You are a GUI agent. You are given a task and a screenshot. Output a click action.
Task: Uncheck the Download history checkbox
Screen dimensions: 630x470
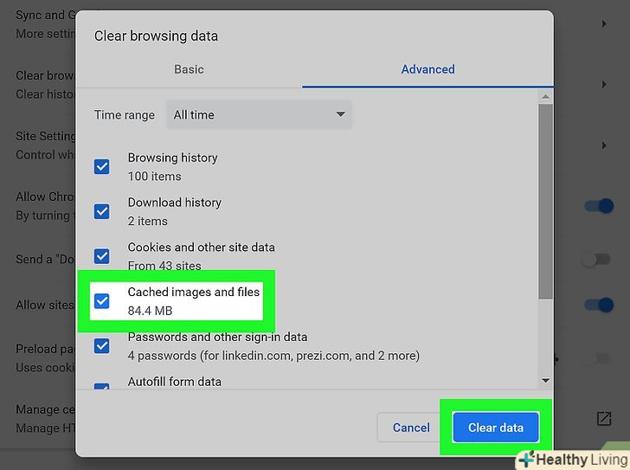(101, 211)
